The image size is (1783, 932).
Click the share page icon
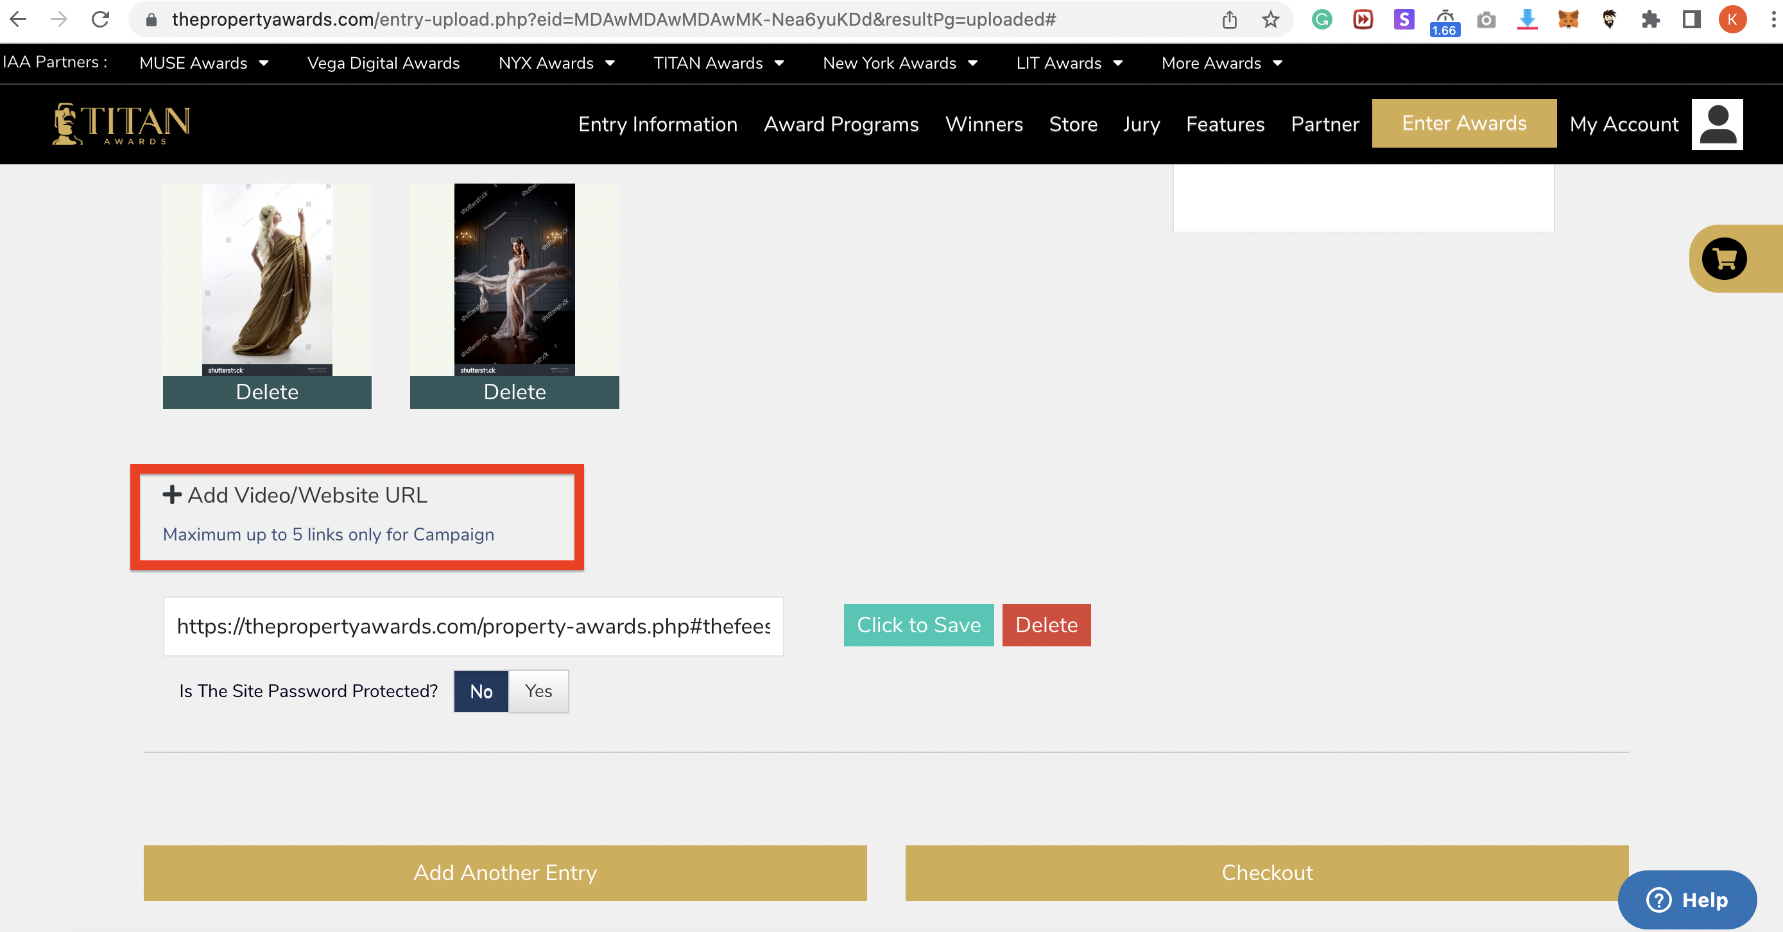(1229, 19)
